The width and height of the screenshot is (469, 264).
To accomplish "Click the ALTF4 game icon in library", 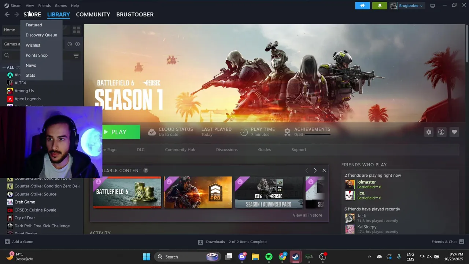I will tap(10, 83).
